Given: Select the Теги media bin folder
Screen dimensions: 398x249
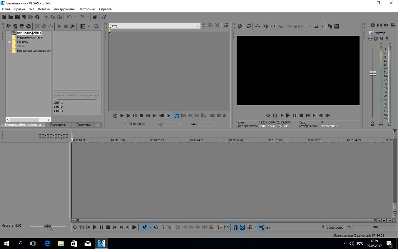Looking at the screenshot, I should click(x=20, y=46).
